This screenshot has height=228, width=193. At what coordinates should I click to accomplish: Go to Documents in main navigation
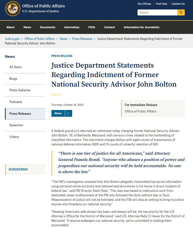[47, 27]
